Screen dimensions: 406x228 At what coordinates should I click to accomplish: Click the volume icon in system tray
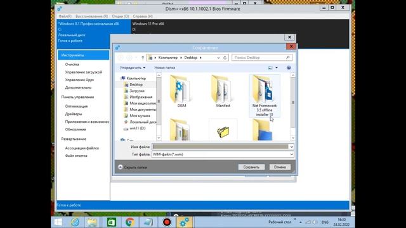click(315, 222)
